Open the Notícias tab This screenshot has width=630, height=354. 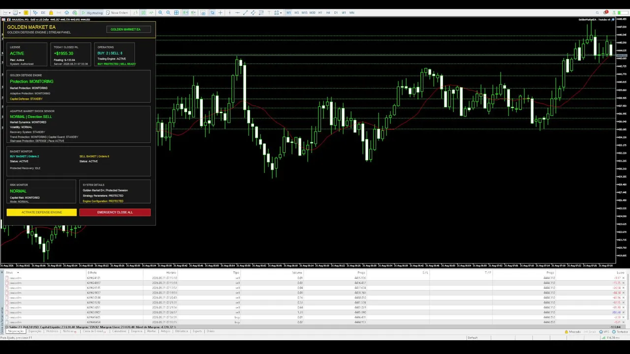tap(69, 331)
